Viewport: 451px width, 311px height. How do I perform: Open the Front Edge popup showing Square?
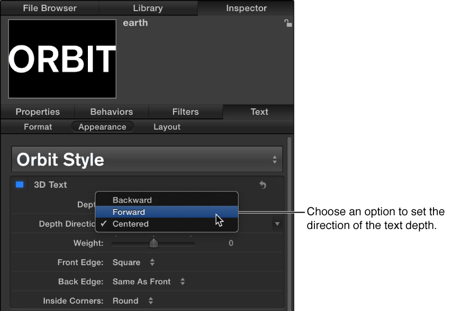pos(127,262)
